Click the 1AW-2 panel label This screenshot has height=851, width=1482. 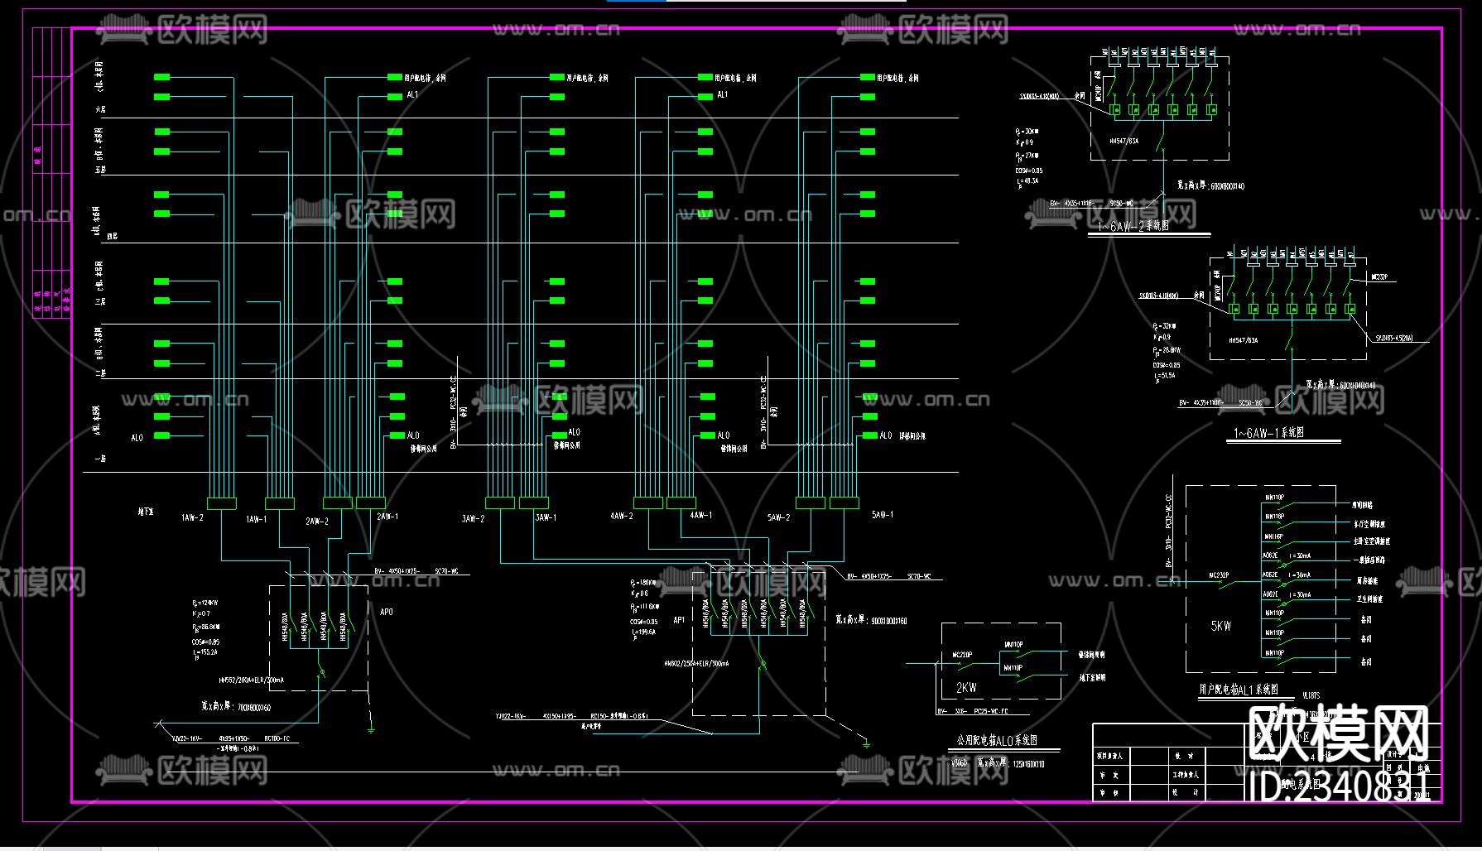(192, 518)
